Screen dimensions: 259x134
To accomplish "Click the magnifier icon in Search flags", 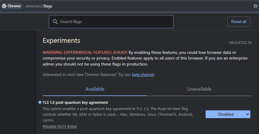I will (55, 22).
